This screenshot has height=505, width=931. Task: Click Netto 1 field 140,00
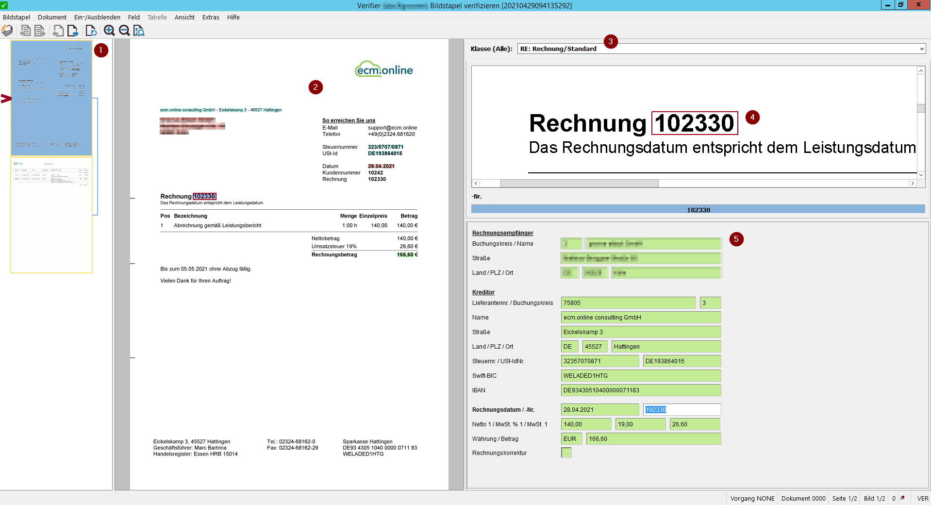pyautogui.click(x=586, y=424)
